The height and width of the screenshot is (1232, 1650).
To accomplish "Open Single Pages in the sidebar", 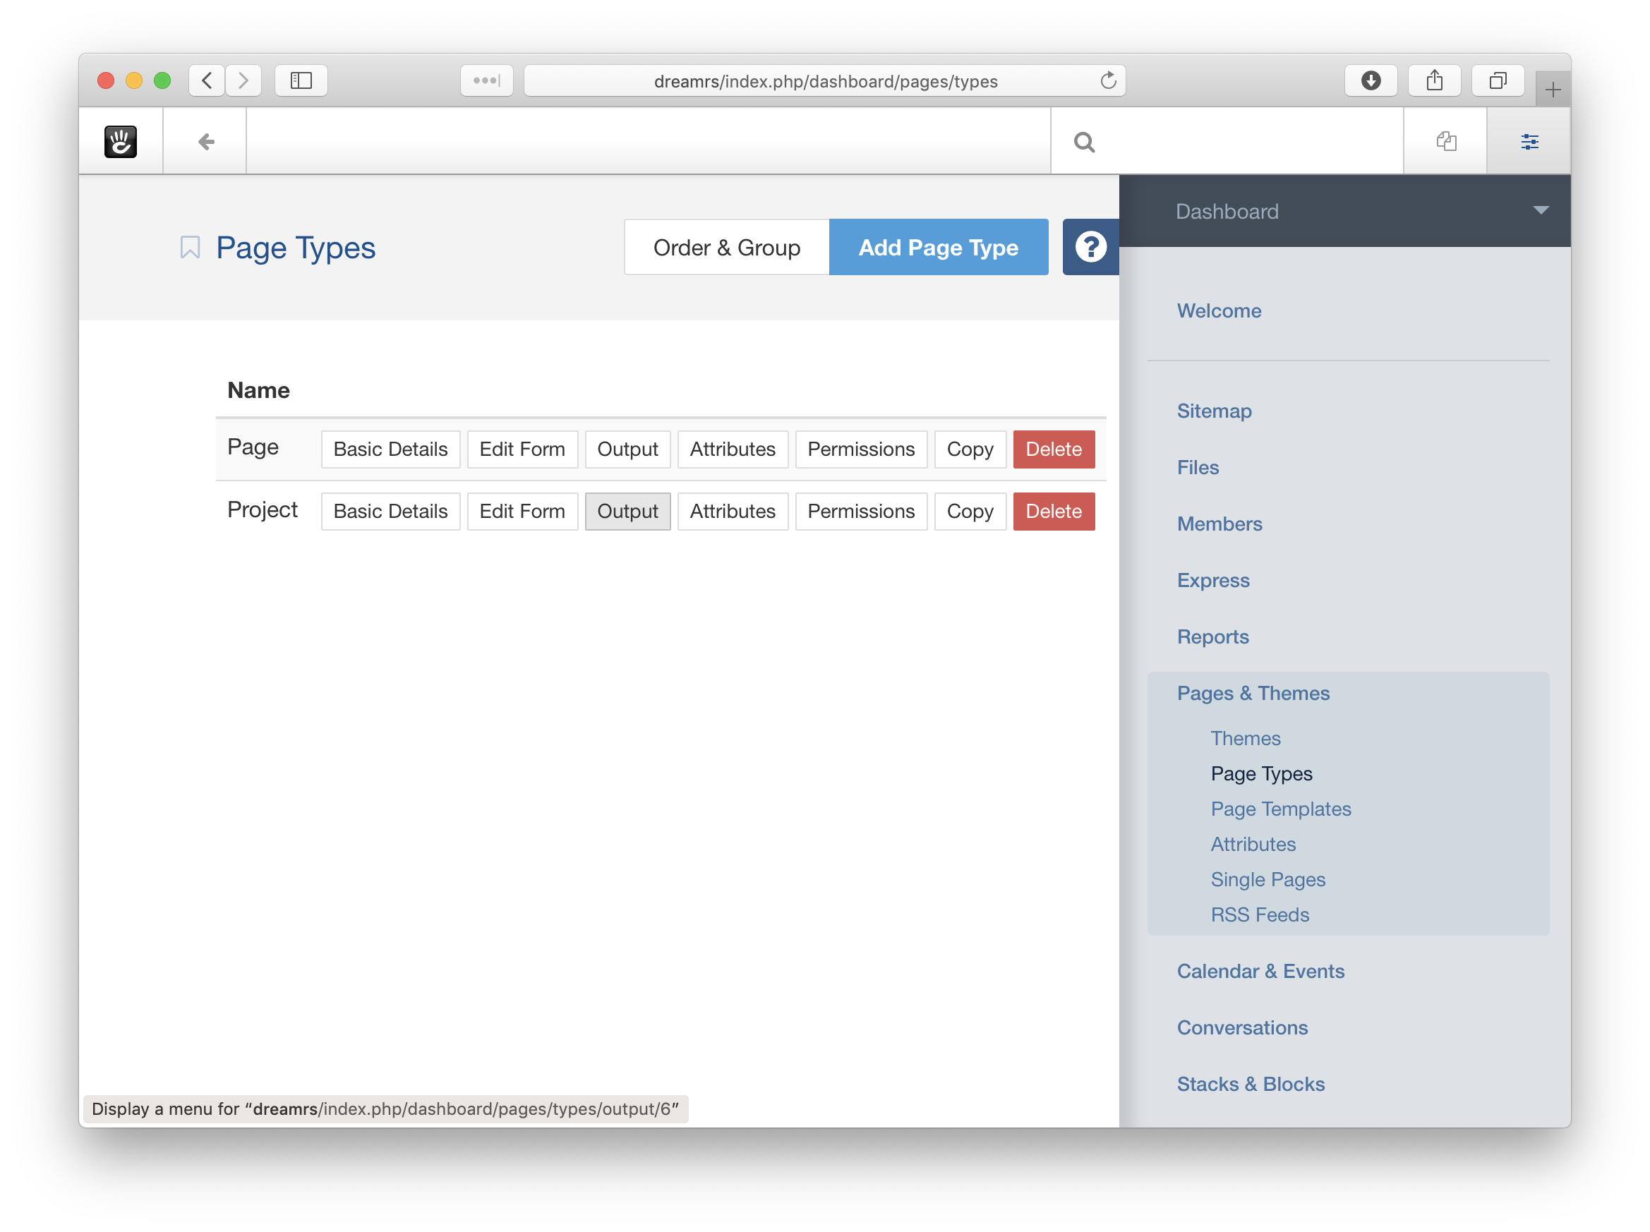I will click(x=1267, y=879).
